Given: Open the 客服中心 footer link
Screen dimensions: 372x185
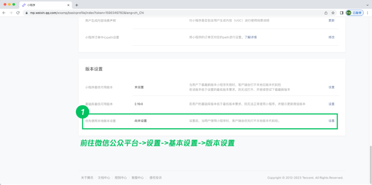Looking at the screenshot, I should [137, 178].
